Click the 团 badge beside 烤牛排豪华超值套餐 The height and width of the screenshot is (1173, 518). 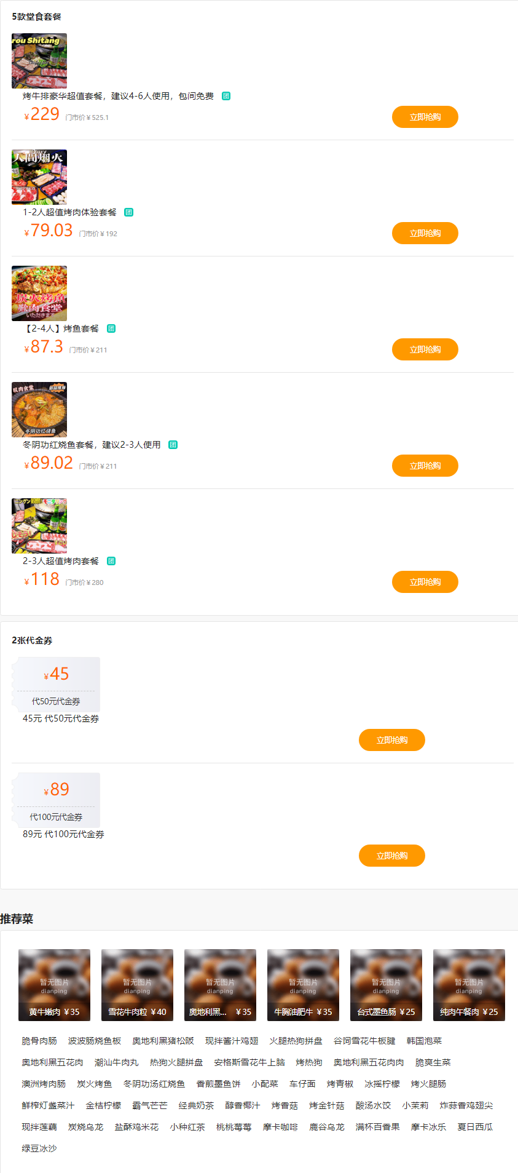click(226, 96)
